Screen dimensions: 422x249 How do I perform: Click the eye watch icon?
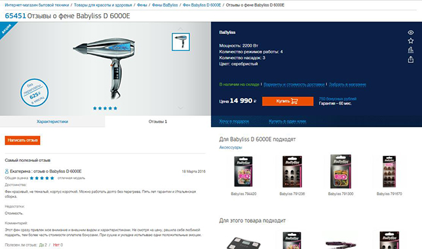[x=410, y=32]
